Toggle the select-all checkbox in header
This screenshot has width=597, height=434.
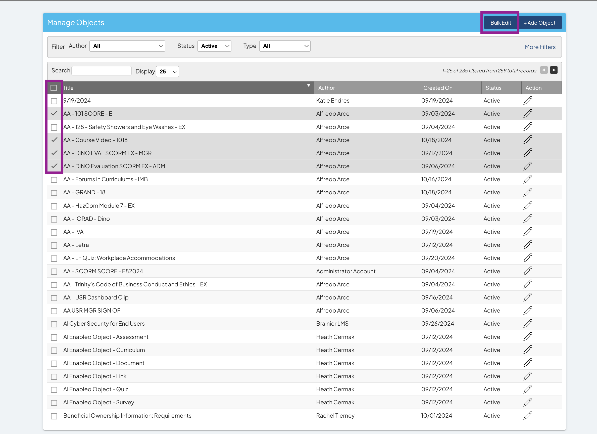click(54, 88)
